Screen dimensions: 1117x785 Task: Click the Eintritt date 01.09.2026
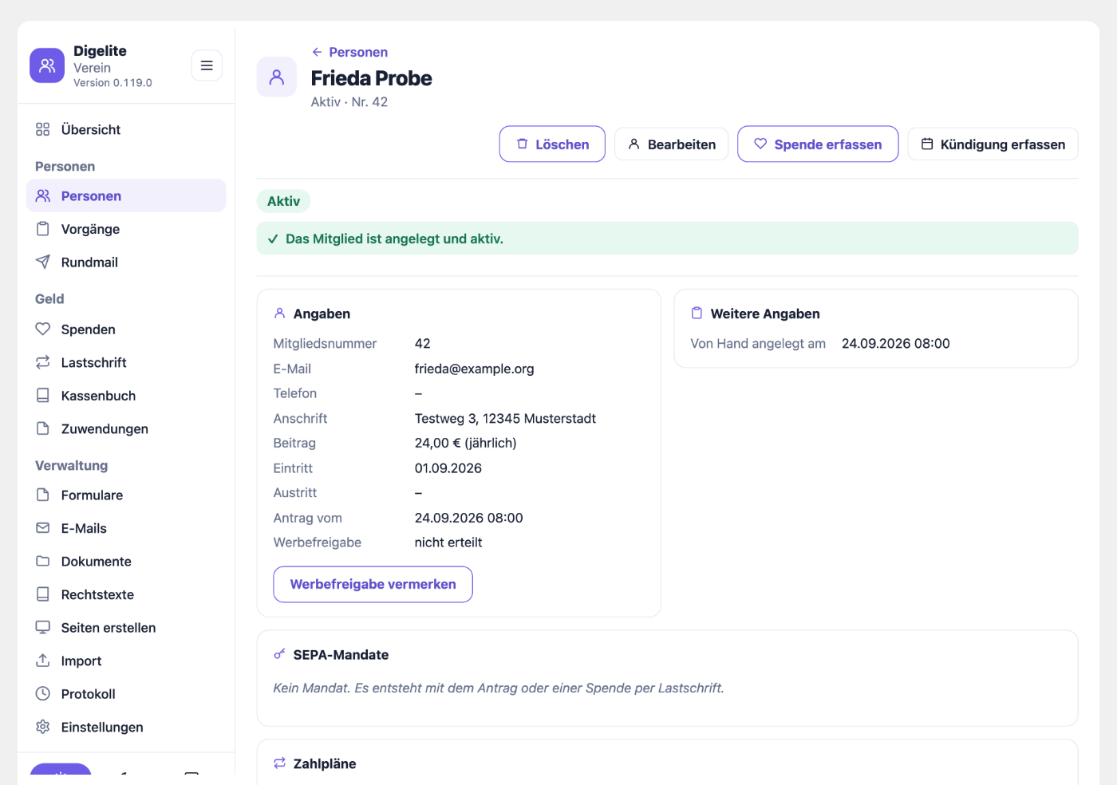[448, 467]
